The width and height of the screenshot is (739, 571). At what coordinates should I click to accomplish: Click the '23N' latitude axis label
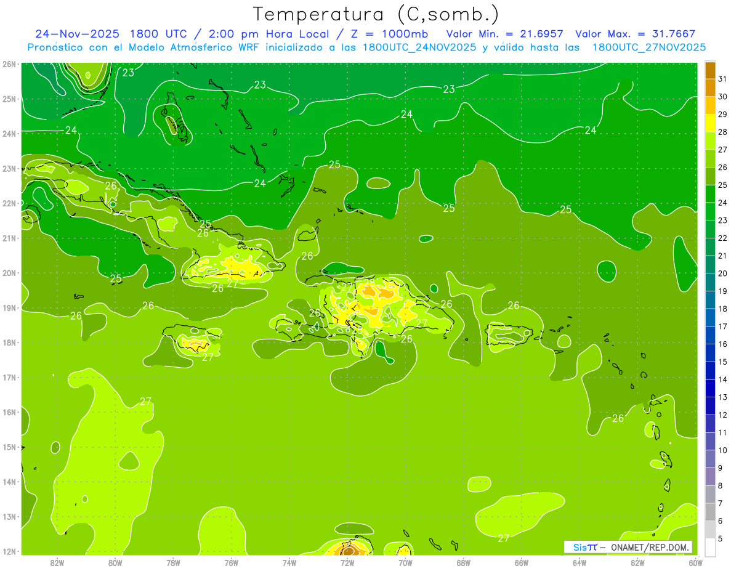(9, 168)
